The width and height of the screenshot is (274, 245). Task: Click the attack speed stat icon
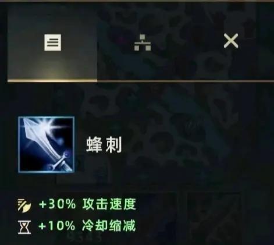tap(24, 205)
